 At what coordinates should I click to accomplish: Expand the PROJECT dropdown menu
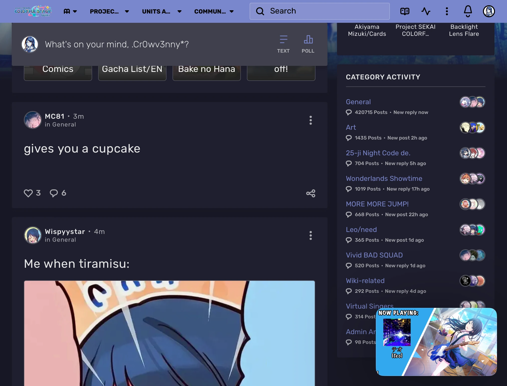[x=109, y=11]
